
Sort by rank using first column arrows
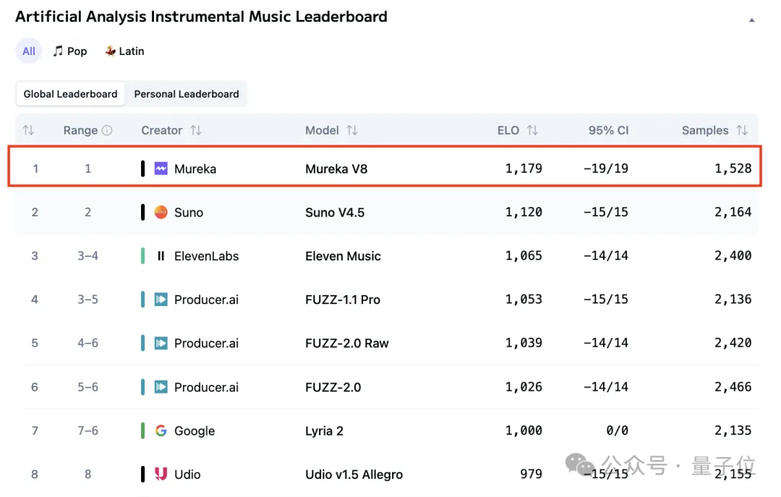(x=28, y=131)
